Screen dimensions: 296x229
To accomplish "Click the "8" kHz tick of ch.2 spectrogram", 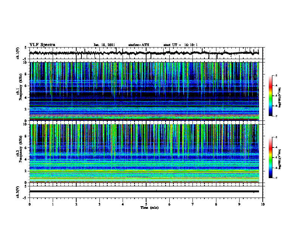I will tap(26, 136).
